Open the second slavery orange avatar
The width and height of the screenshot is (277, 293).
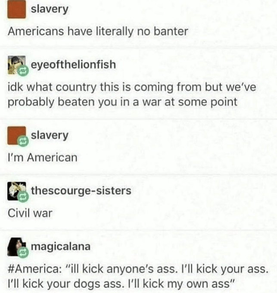[17, 135]
